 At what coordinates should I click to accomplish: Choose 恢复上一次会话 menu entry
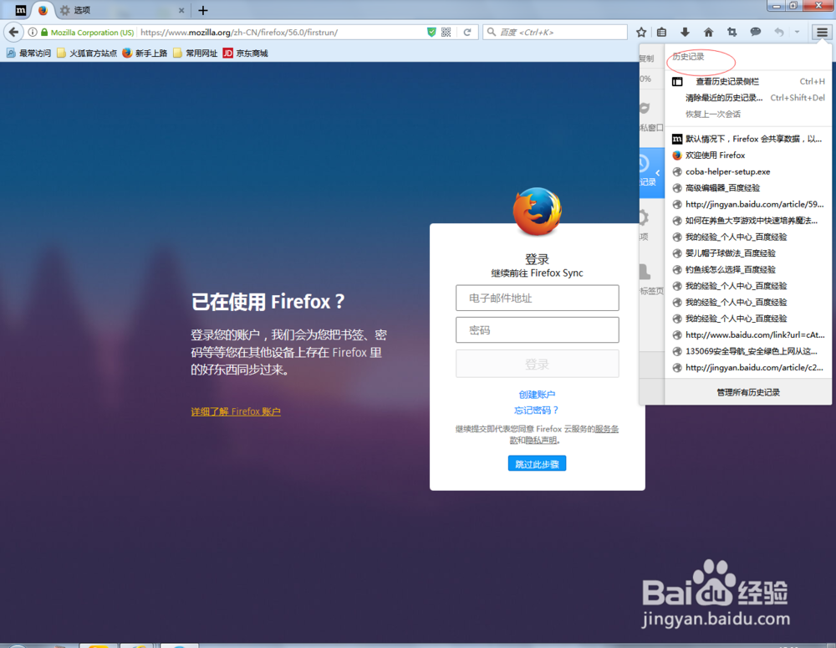tap(748, 115)
